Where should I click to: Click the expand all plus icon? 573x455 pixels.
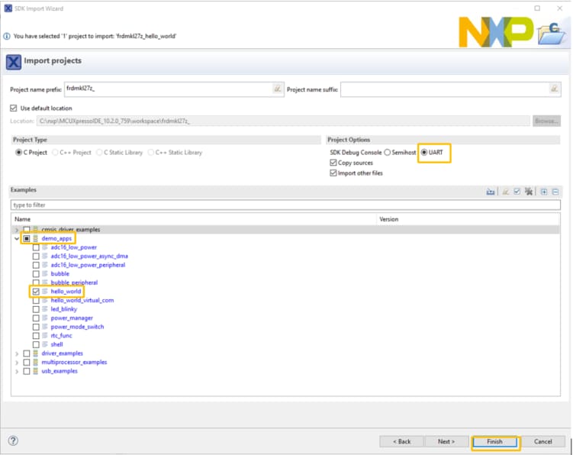544,192
